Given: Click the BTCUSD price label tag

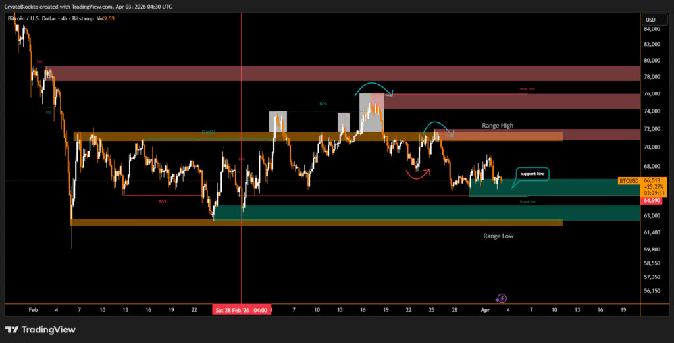Looking at the screenshot, I should 629,180.
